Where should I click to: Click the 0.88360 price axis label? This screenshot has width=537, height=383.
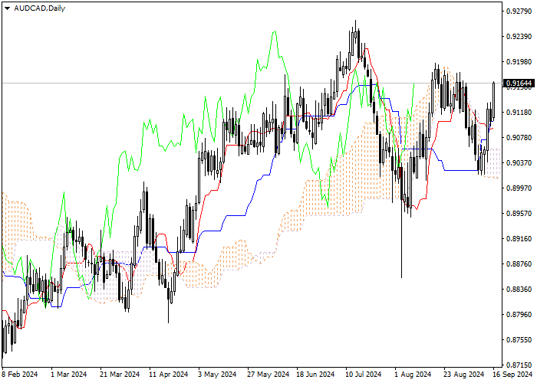519,290
